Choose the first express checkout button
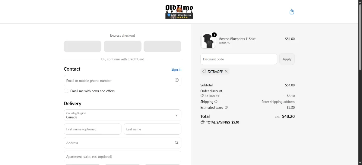 tap(82, 46)
